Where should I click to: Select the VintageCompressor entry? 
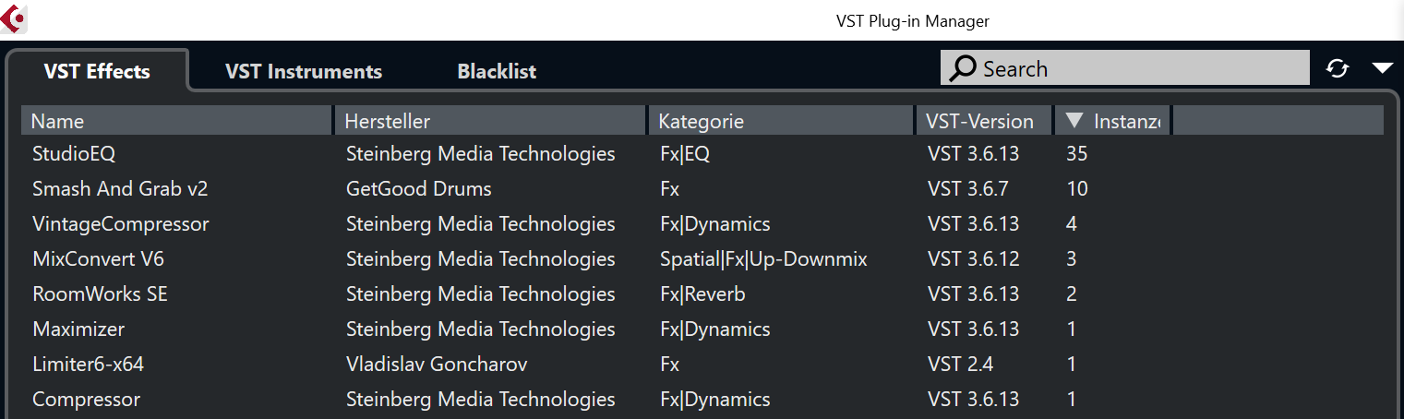(x=120, y=224)
